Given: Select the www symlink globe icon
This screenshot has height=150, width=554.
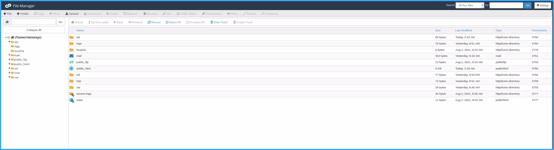Looking at the screenshot, I should coord(72,100).
